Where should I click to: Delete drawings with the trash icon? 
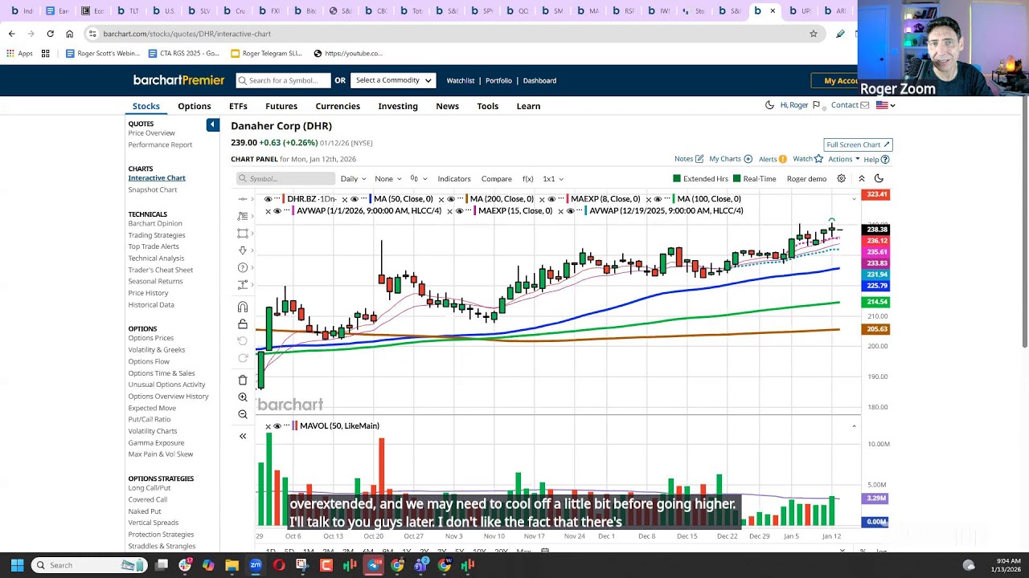243,381
